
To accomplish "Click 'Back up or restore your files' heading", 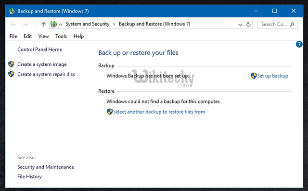I will [x=138, y=52].
